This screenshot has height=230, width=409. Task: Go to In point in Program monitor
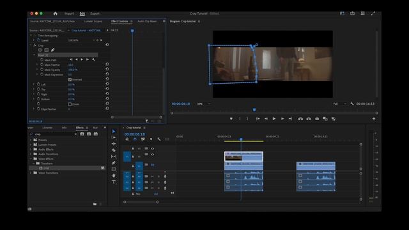(258, 119)
